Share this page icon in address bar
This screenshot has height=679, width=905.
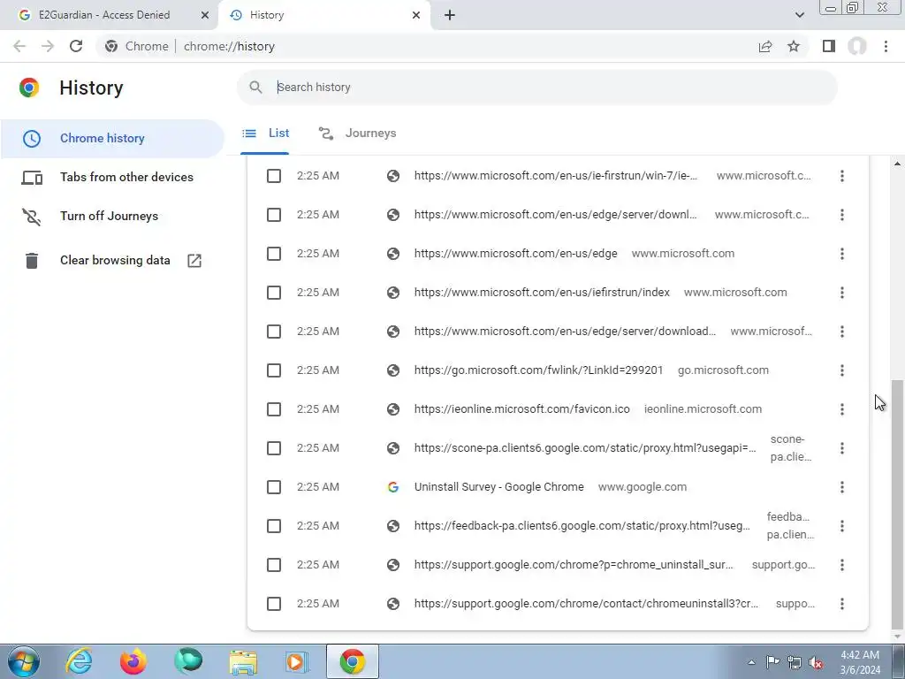pyautogui.click(x=765, y=46)
